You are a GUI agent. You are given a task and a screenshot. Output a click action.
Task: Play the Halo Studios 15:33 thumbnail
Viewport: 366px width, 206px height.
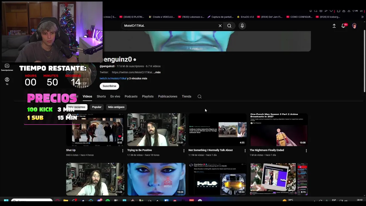click(218, 179)
